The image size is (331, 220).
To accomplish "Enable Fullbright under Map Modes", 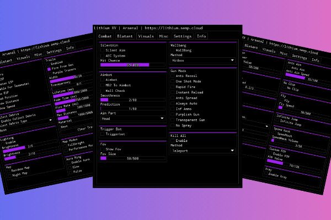I will (x=66, y=146).
